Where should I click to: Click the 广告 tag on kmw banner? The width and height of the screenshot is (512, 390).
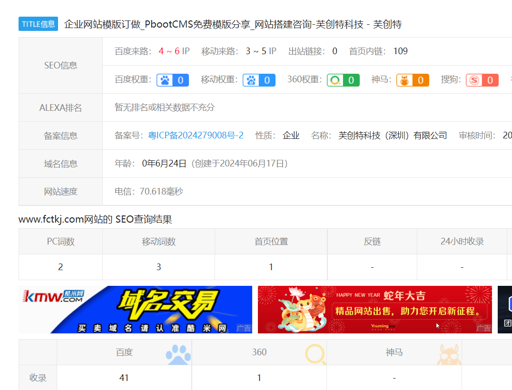pyautogui.click(x=244, y=328)
